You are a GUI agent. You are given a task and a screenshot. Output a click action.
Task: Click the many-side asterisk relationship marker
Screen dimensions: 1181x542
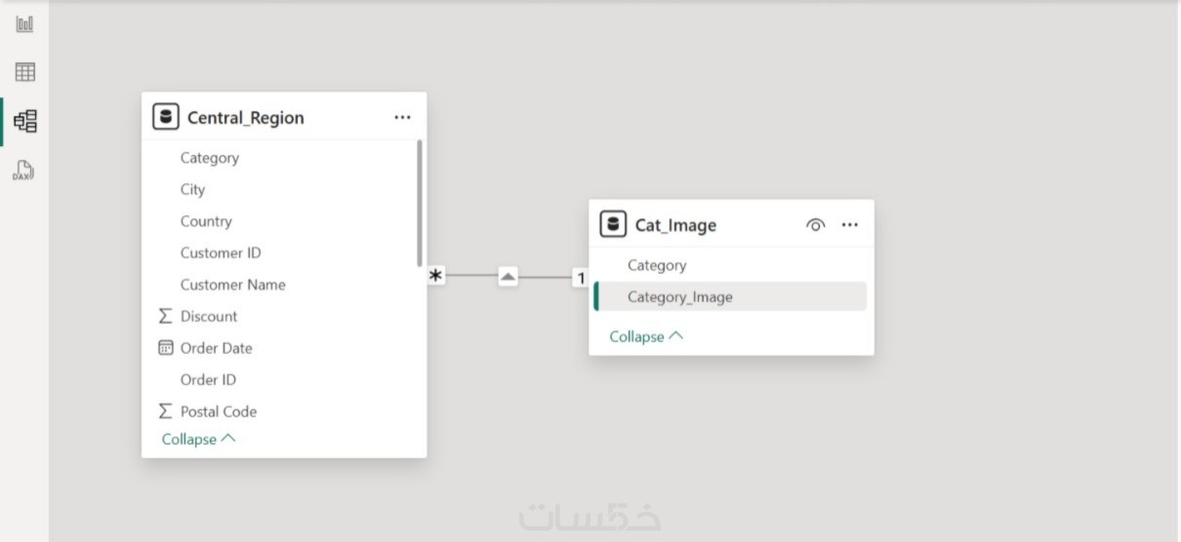[436, 276]
